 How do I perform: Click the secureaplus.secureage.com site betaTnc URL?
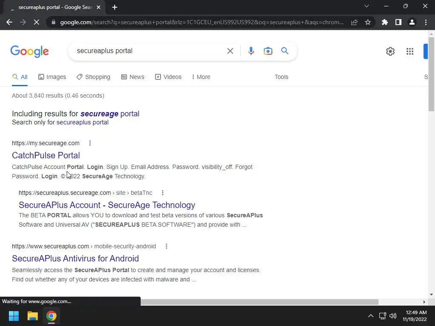pyautogui.click(x=85, y=193)
